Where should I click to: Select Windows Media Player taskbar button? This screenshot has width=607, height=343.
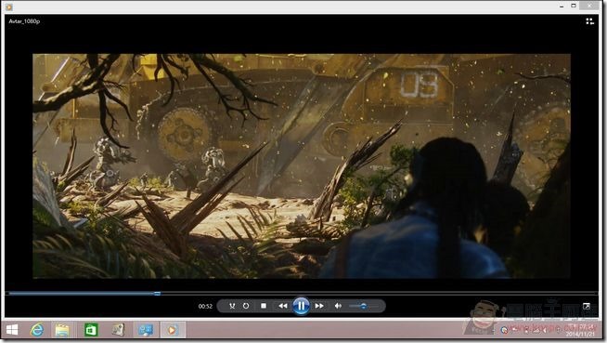tap(173, 330)
